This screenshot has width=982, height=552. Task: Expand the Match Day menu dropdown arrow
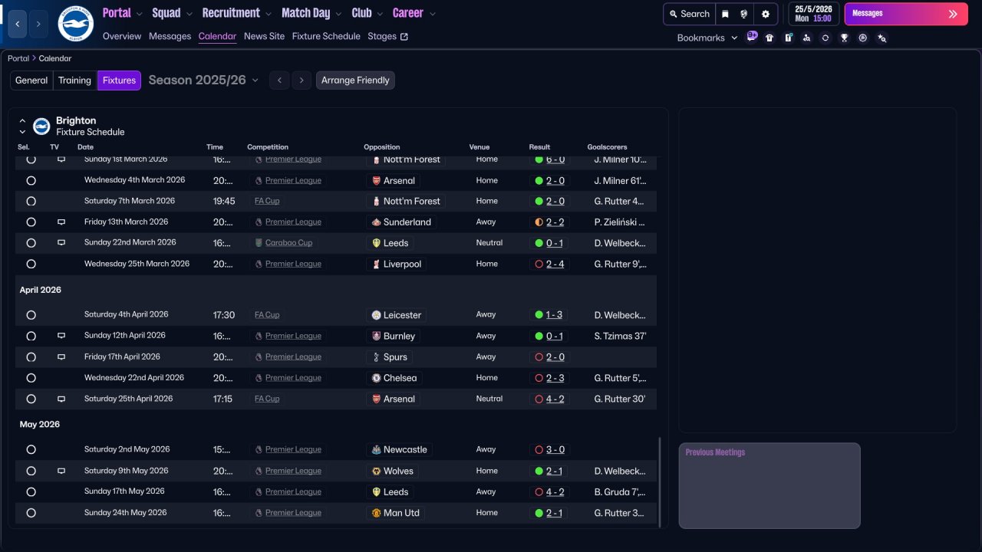pos(338,14)
